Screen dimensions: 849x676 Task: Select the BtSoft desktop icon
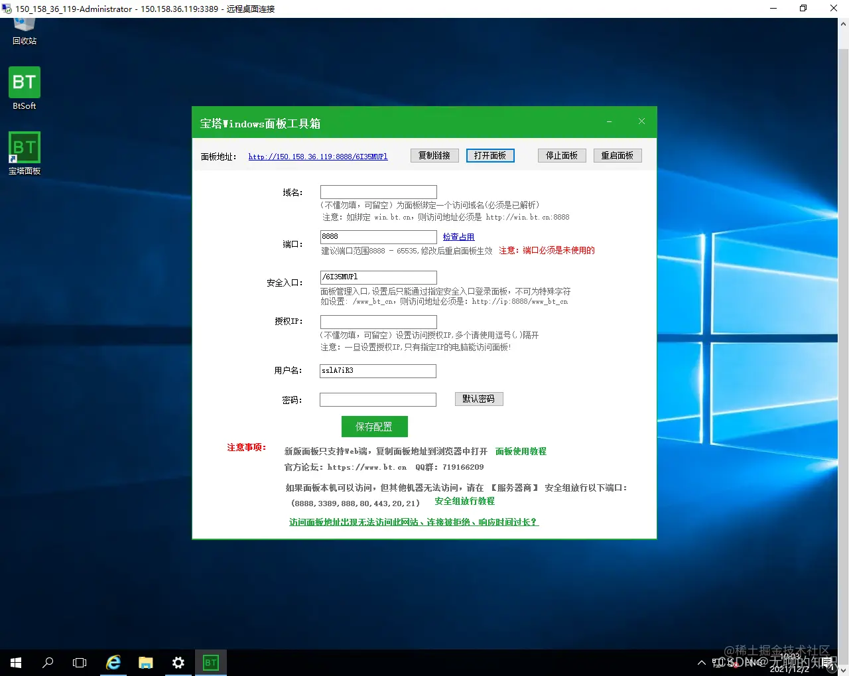[25, 88]
